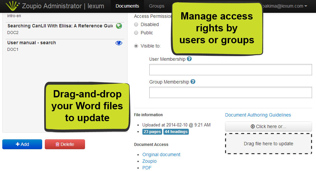The width and height of the screenshot is (316, 171).
Task: Open the Document Authoring Guidelines link
Action: [x=258, y=115]
